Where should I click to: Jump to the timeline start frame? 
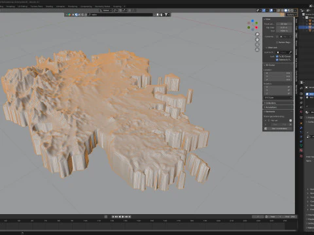click(113, 217)
